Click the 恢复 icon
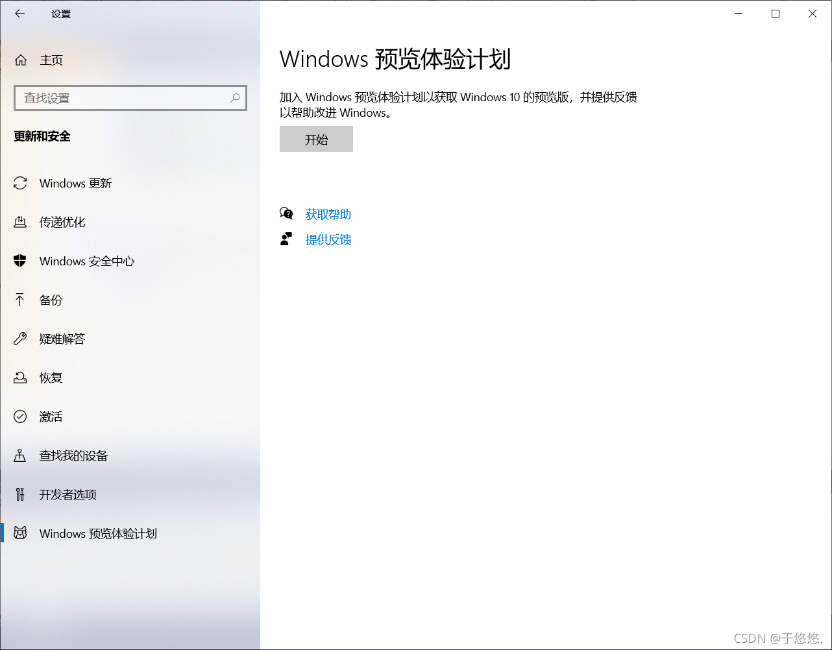Image resolution: width=832 pixels, height=650 pixels. pos(20,378)
